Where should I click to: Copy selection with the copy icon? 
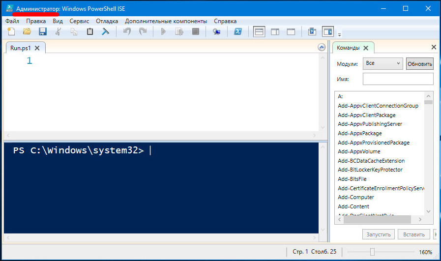(74, 31)
